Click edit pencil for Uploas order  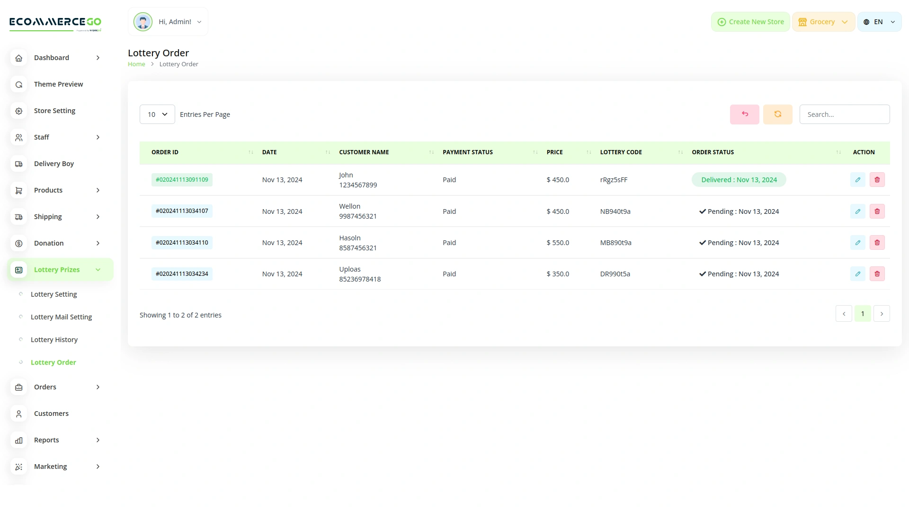[x=857, y=274]
